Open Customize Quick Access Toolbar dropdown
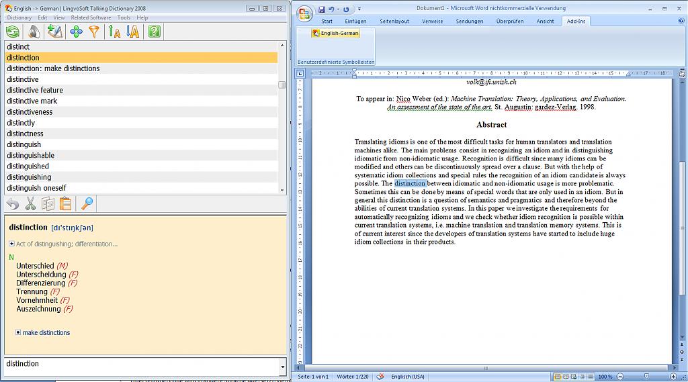Screen dimensions: 688x382 [359, 9]
